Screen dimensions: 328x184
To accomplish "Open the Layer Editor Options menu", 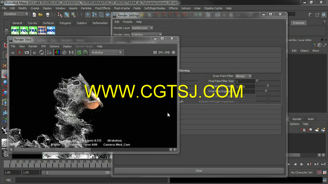I will [x=294, y=124].
